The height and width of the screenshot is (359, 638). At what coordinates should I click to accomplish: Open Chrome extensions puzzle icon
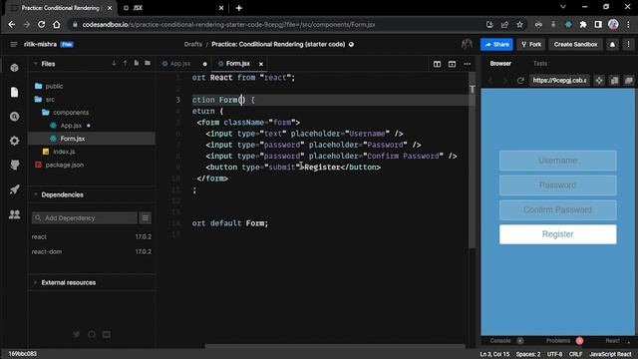(x=583, y=24)
